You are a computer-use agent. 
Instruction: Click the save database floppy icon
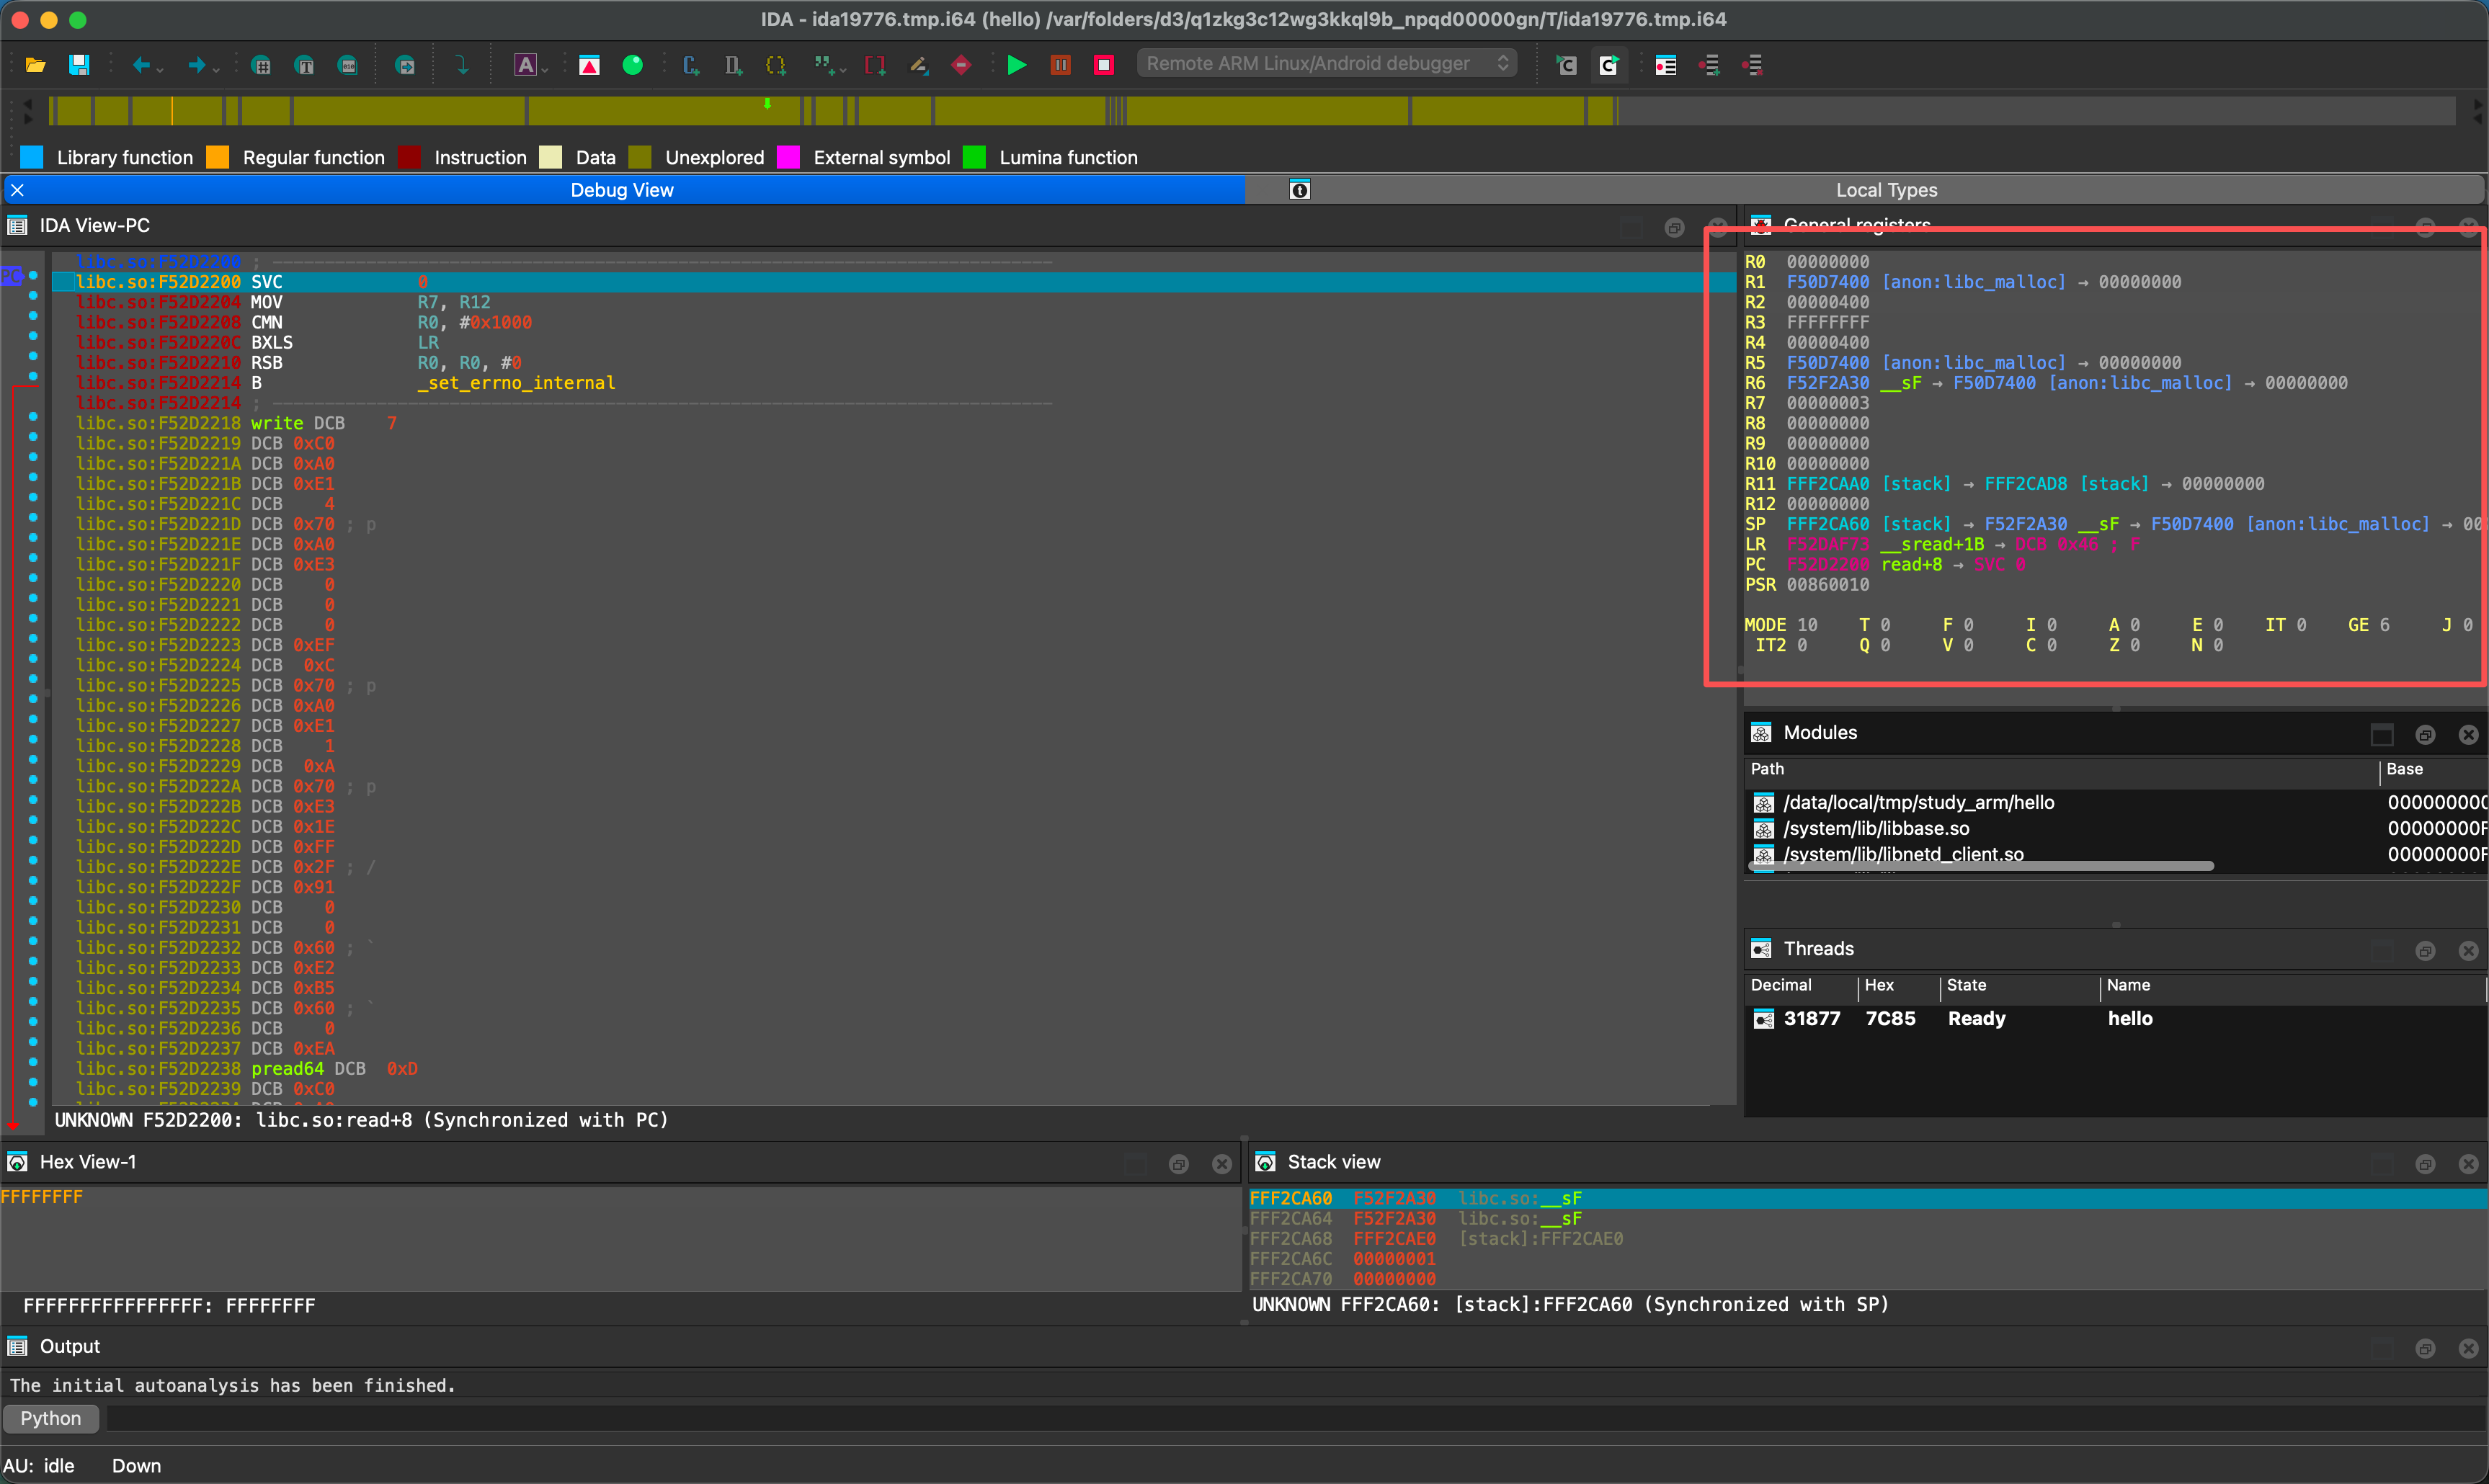[79, 65]
